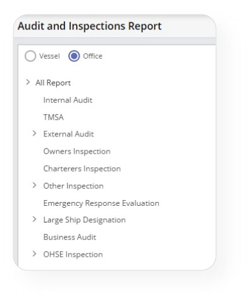Open Emergency Response Evaluation report
251x304 pixels.
tap(102, 203)
